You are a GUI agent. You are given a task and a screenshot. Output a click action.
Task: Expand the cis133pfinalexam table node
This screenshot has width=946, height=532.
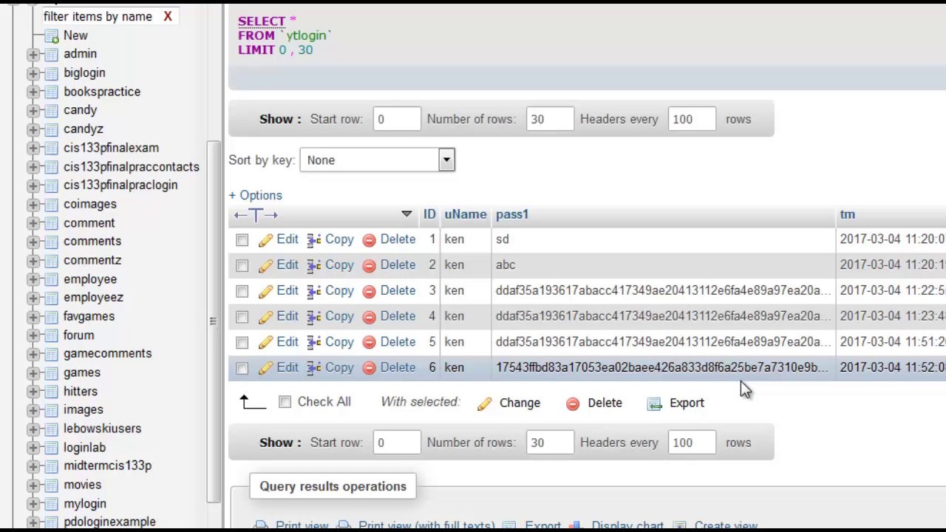33,148
